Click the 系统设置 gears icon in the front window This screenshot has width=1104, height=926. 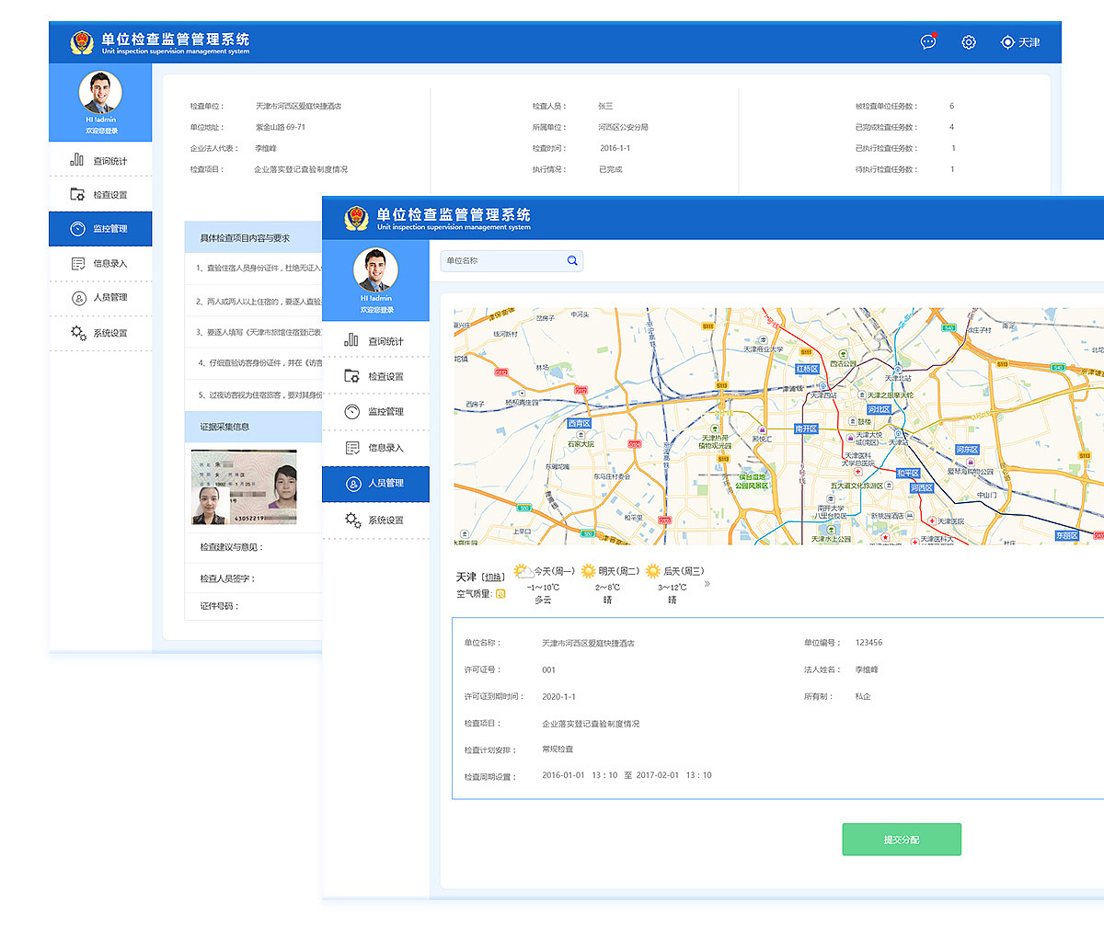(353, 520)
